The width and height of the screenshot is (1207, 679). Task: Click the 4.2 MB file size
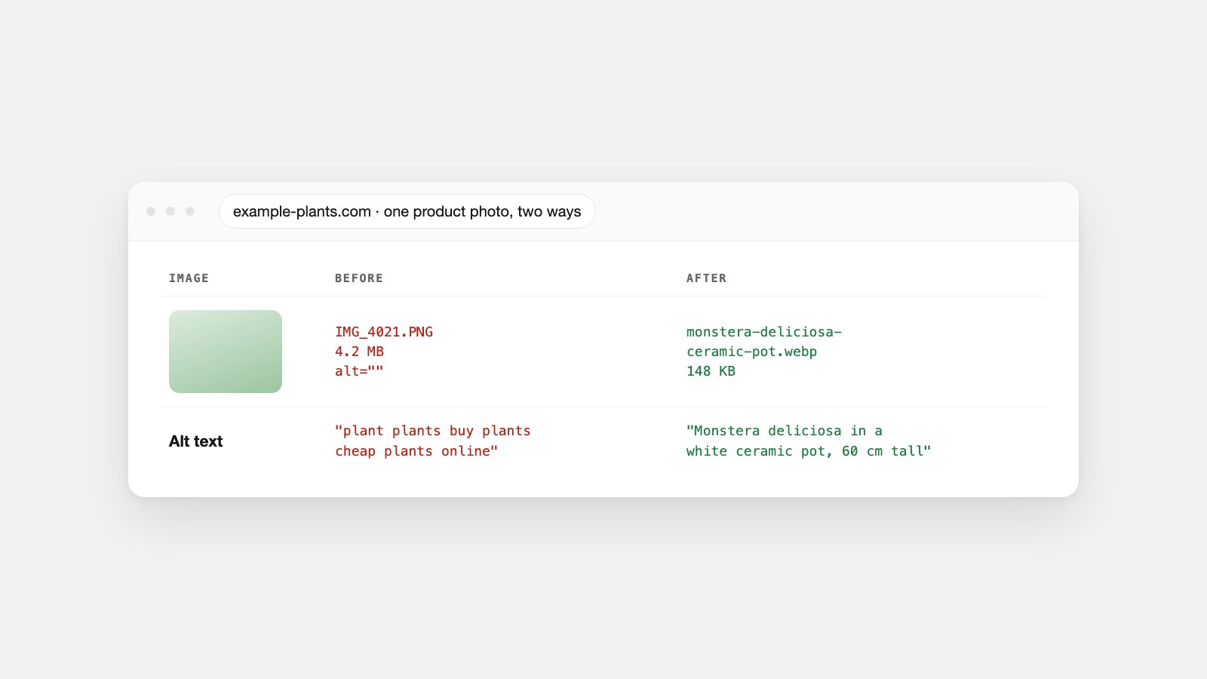pyautogui.click(x=359, y=352)
